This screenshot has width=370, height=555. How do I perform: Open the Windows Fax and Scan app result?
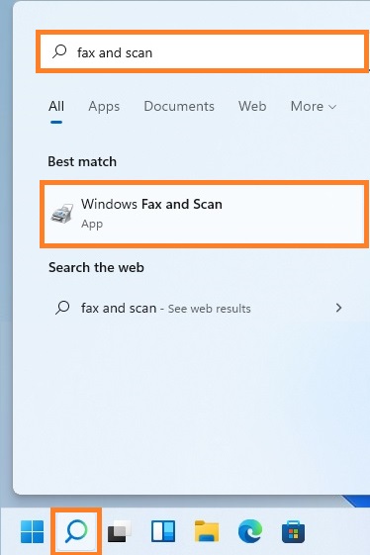click(x=205, y=214)
